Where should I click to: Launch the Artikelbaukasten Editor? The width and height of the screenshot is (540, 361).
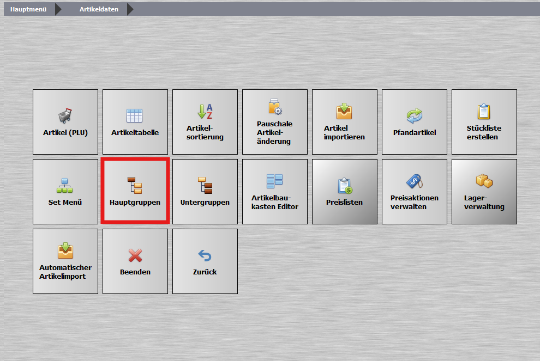pyautogui.click(x=275, y=192)
